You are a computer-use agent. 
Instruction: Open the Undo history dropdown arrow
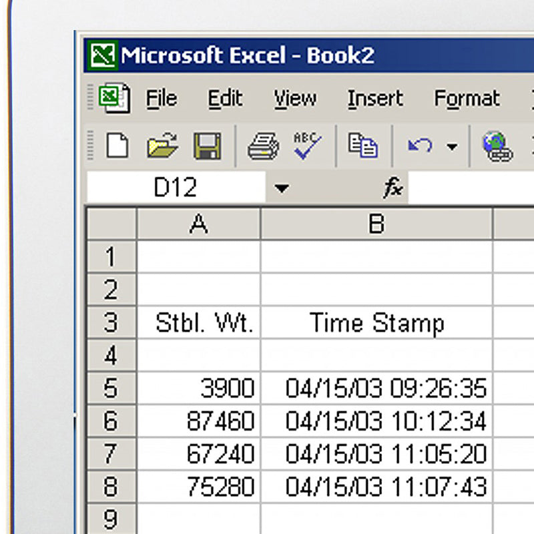point(451,146)
